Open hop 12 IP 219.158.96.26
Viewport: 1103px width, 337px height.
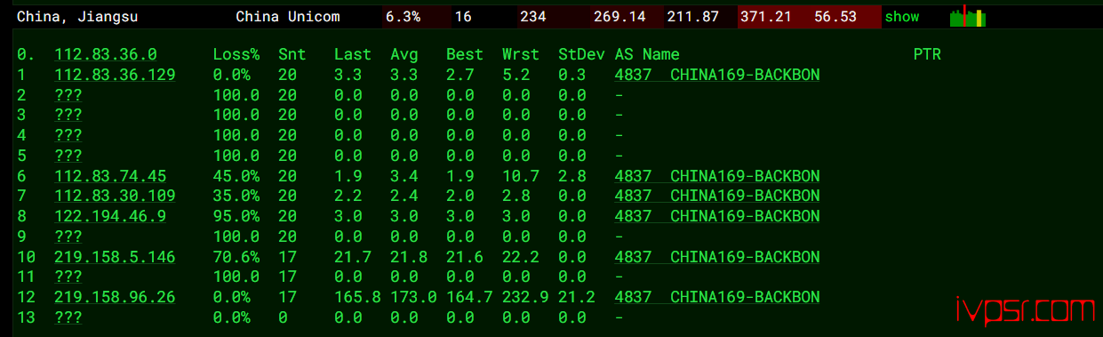point(115,298)
